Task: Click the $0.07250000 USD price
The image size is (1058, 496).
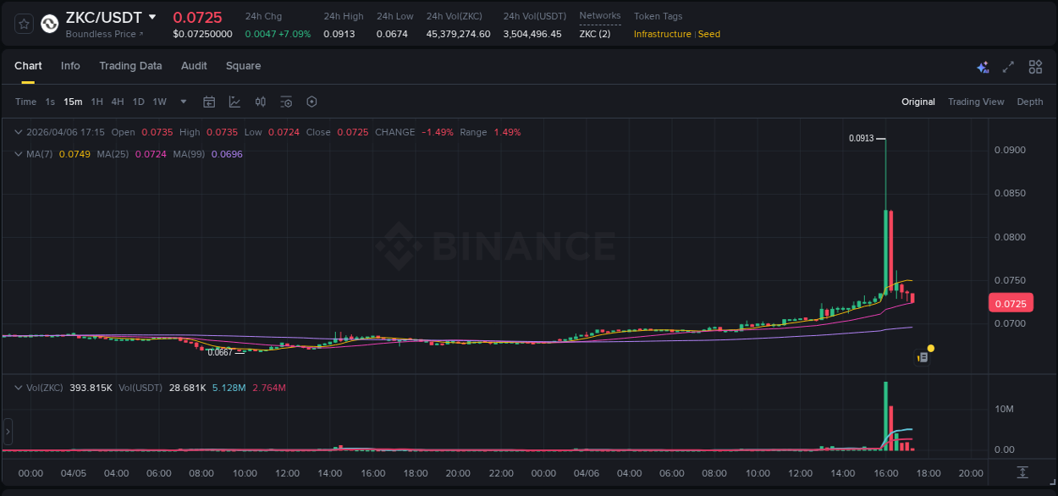Action: coord(202,34)
